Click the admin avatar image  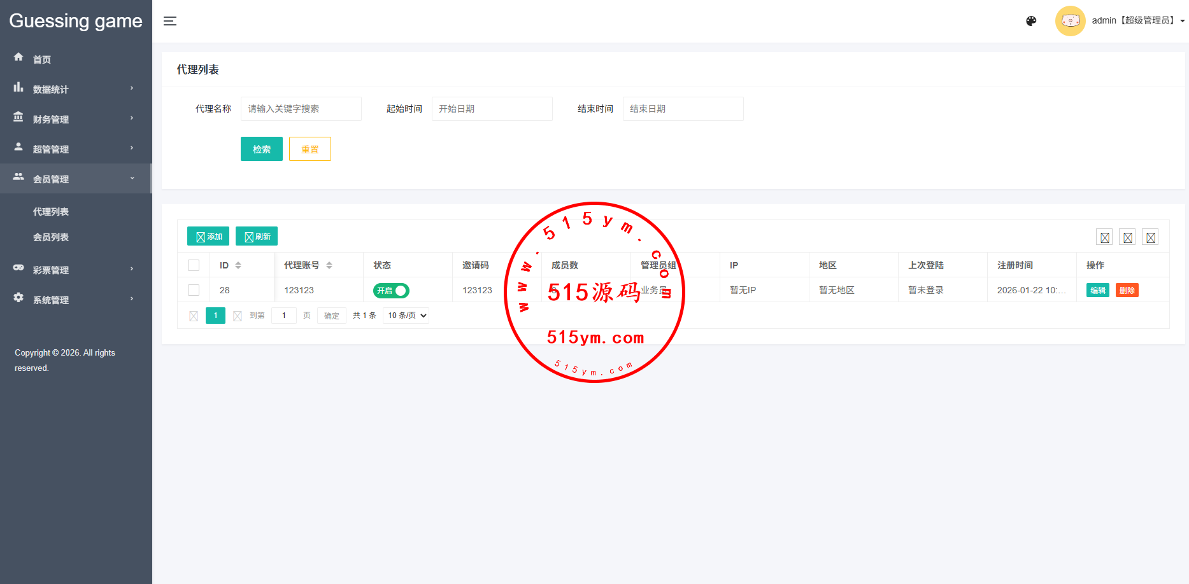[1070, 21]
